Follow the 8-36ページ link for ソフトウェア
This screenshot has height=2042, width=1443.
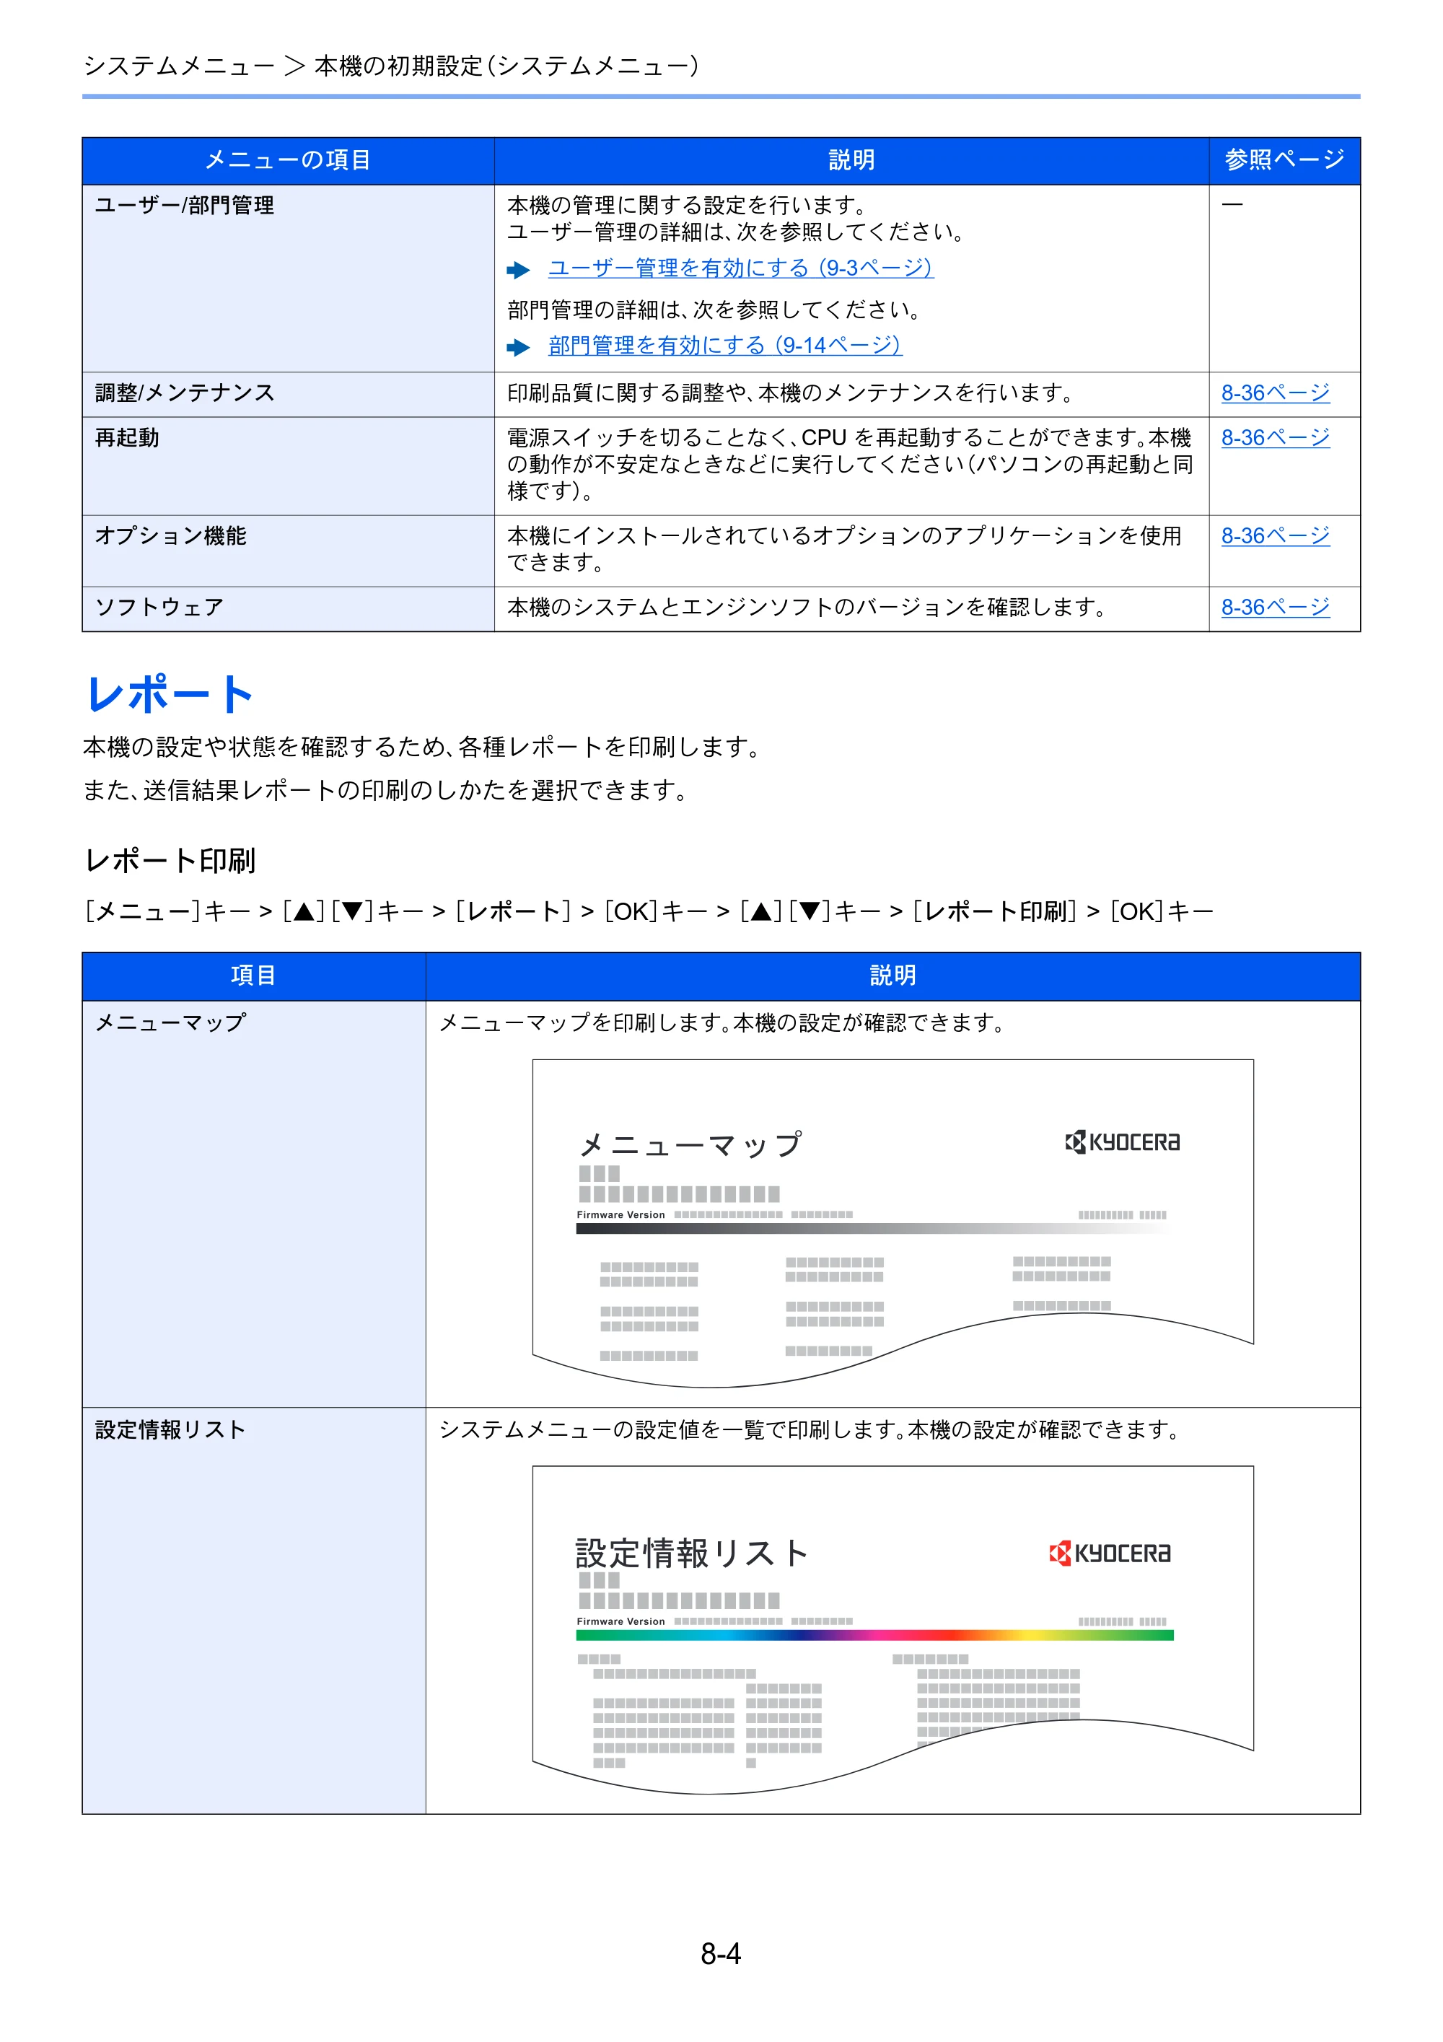pos(1274,607)
